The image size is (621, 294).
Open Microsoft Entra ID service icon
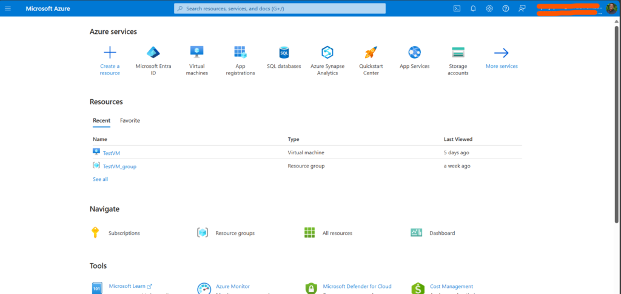coord(153,52)
